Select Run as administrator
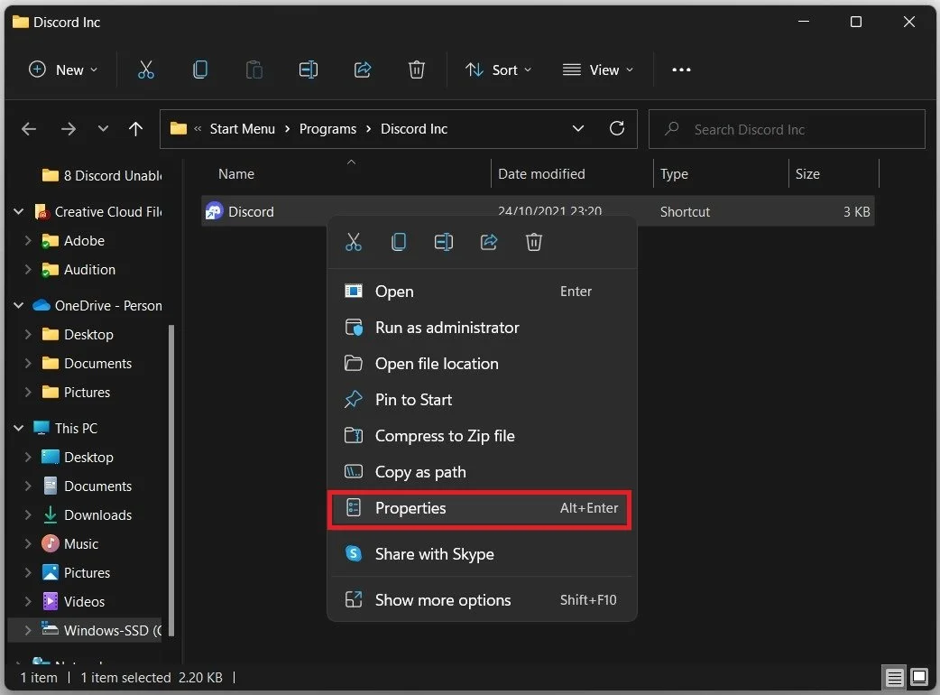 point(482,328)
